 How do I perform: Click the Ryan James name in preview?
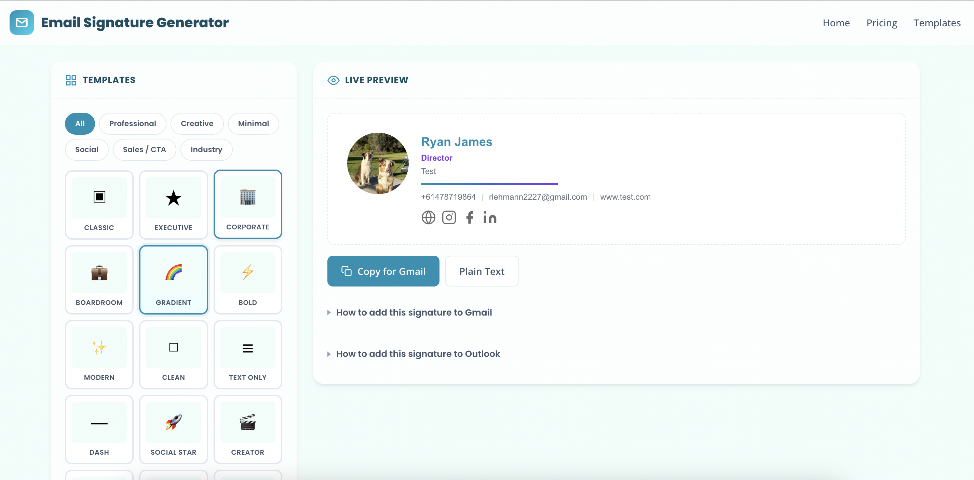click(x=456, y=142)
